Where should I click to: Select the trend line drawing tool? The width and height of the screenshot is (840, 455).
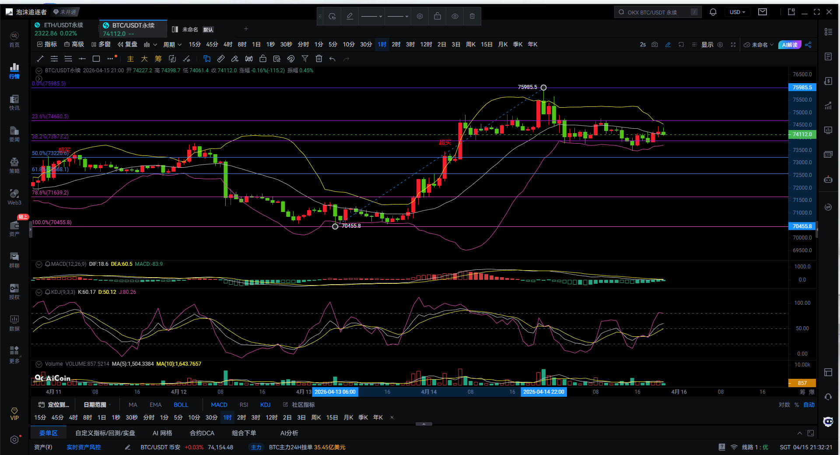[x=40, y=59]
